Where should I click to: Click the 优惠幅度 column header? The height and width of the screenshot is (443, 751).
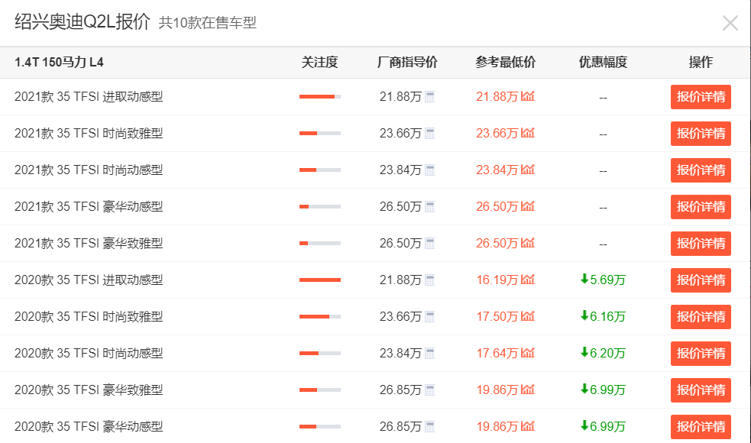pos(603,63)
